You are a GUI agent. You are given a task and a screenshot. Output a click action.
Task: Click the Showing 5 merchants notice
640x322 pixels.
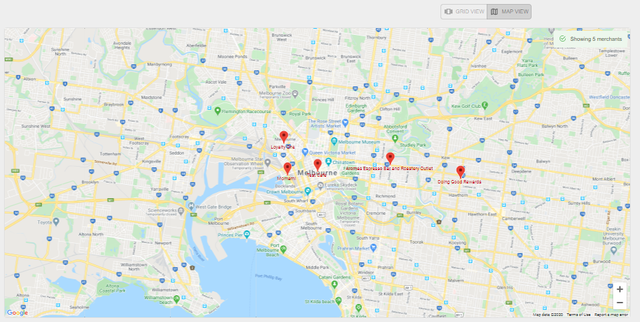point(591,39)
